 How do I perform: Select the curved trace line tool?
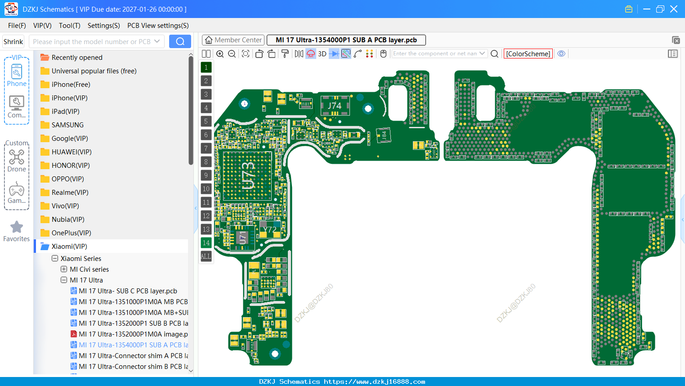[x=358, y=54]
